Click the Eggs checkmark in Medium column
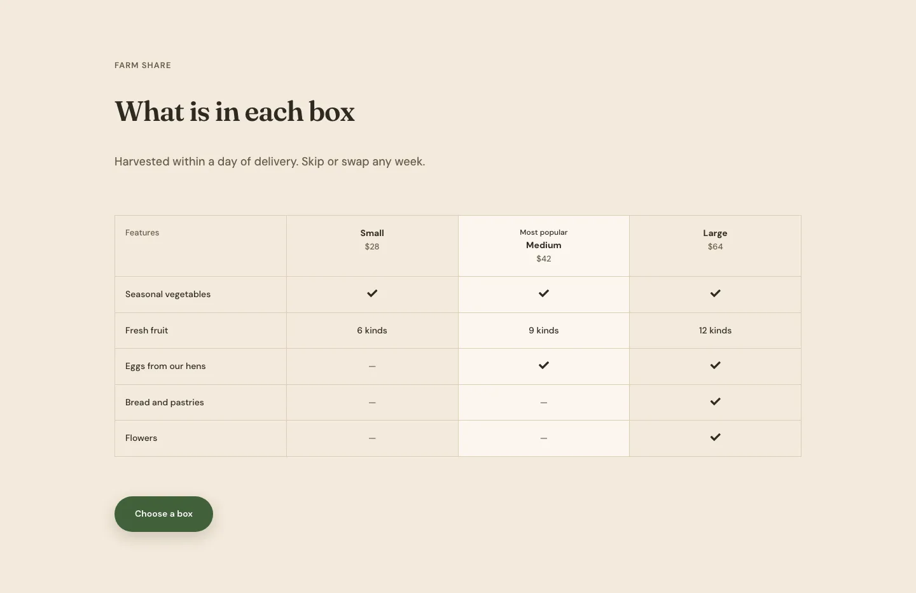The height and width of the screenshot is (593, 916). coord(544,365)
